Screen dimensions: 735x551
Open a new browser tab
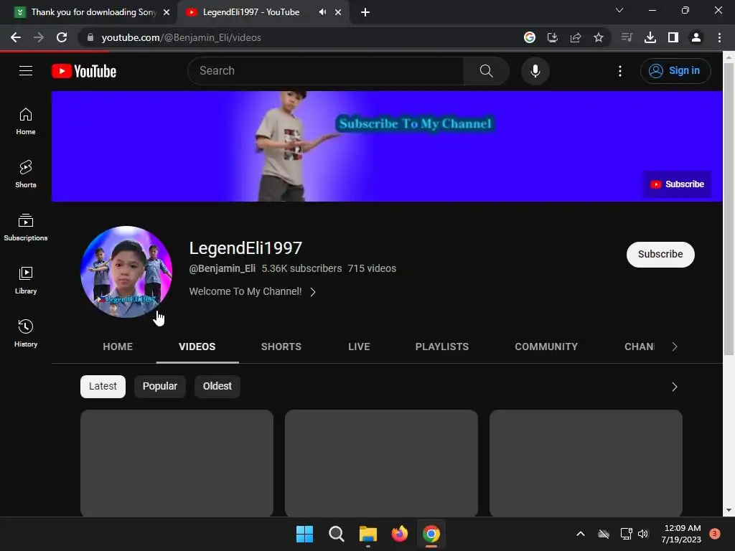coord(365,12)
